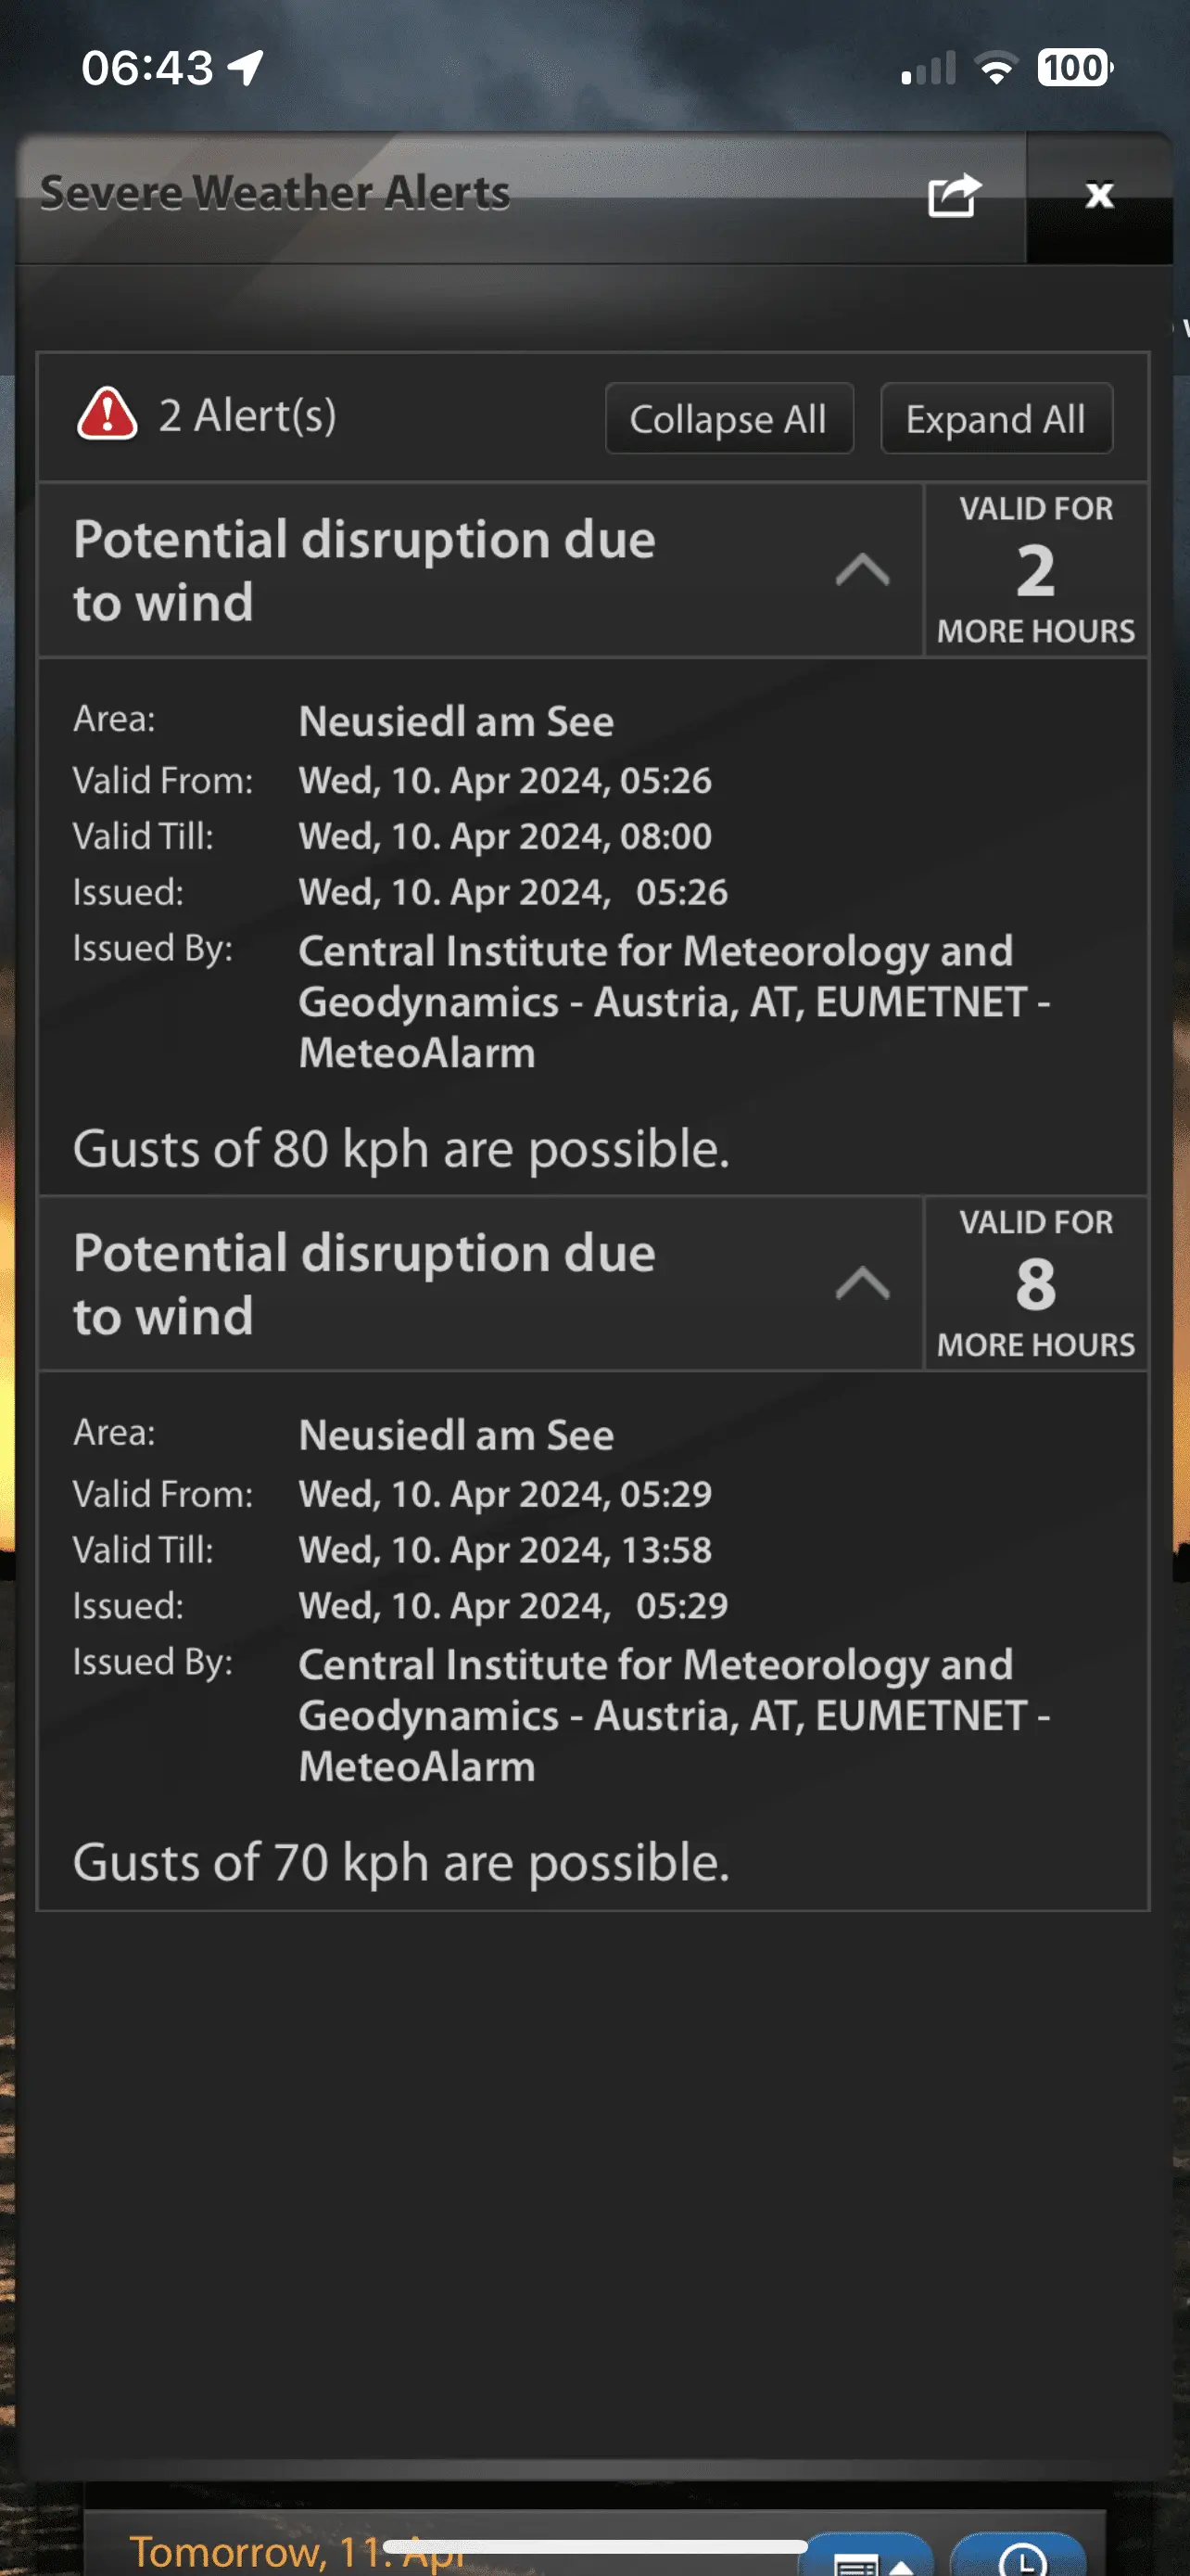Tap the share icon in the alerts header
The width and height of the screenshot is (1190, 2576).
pyautogui.click(x=955, y=195)
